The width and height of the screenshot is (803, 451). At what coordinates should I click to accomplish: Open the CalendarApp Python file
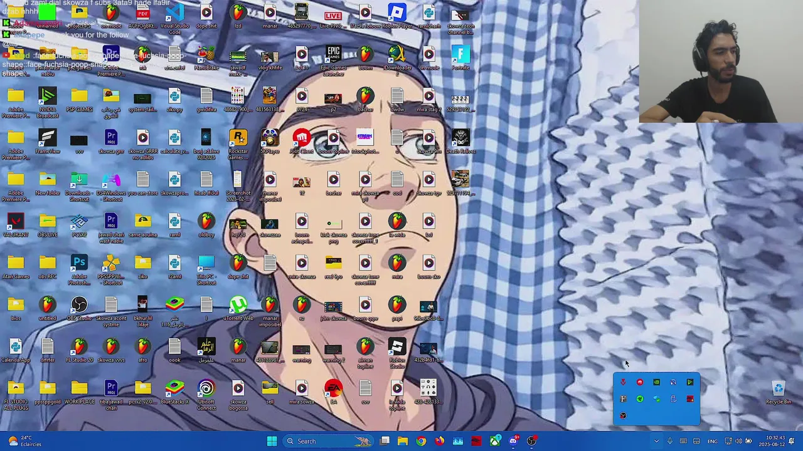(16, 351)
